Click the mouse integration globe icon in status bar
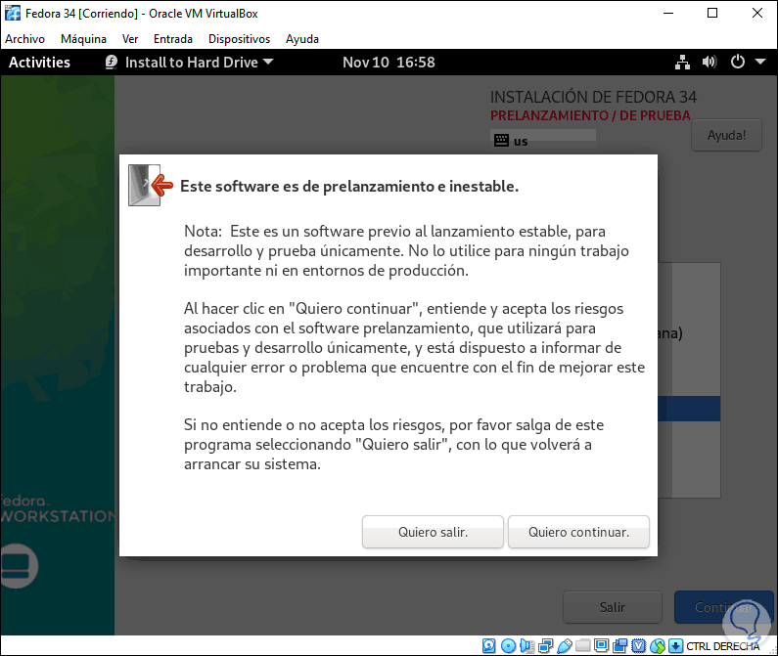Viewport: 778px width, 656px height. [x=658, y=645]
